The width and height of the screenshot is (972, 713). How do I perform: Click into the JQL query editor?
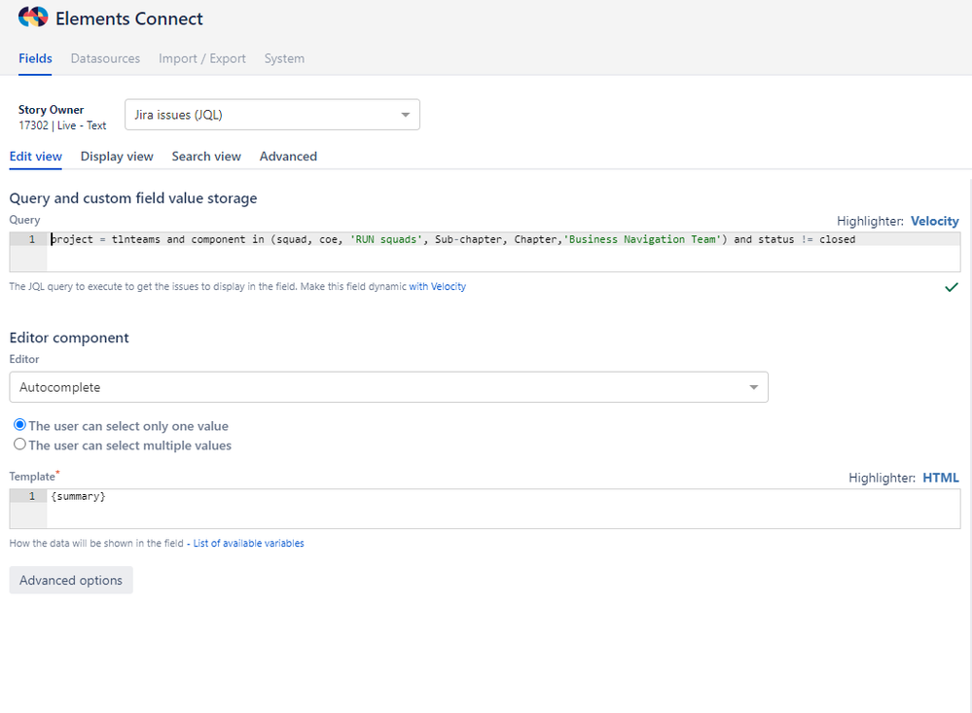coord(503,252)
